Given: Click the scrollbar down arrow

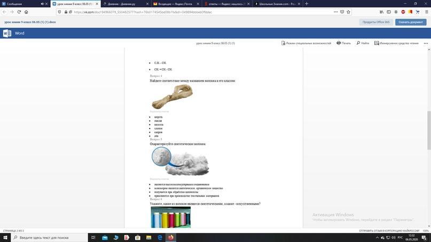Looking at the screenshot, I should coord(429,226).
